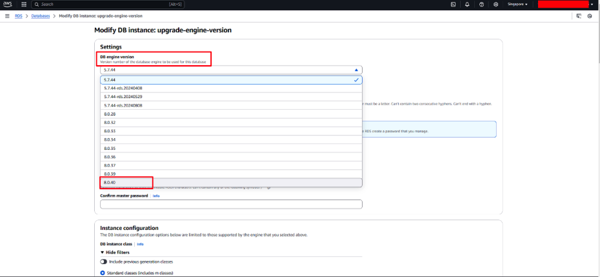
Task: Select version 5.7.44-rds.20240529
Action: tap(231, 97)
